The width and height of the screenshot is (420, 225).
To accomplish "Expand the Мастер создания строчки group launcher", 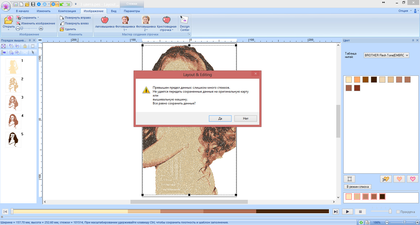I will pos(189,34).
